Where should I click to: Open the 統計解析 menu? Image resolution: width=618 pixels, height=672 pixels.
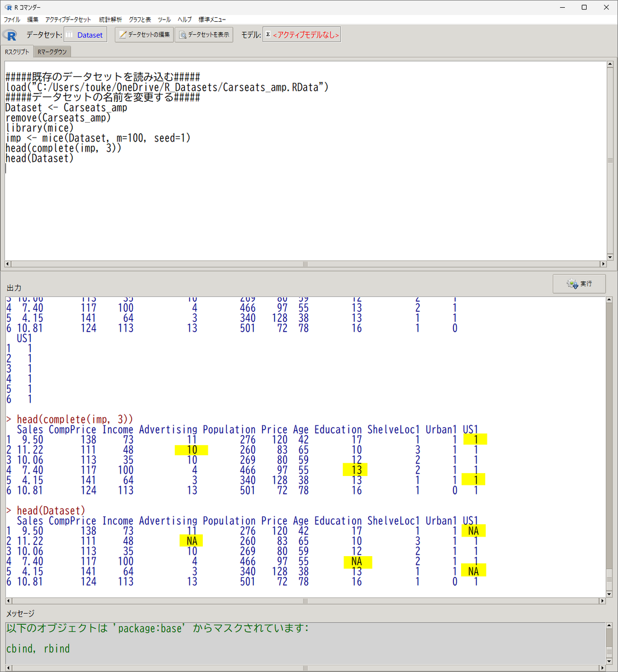coord(110,20)
